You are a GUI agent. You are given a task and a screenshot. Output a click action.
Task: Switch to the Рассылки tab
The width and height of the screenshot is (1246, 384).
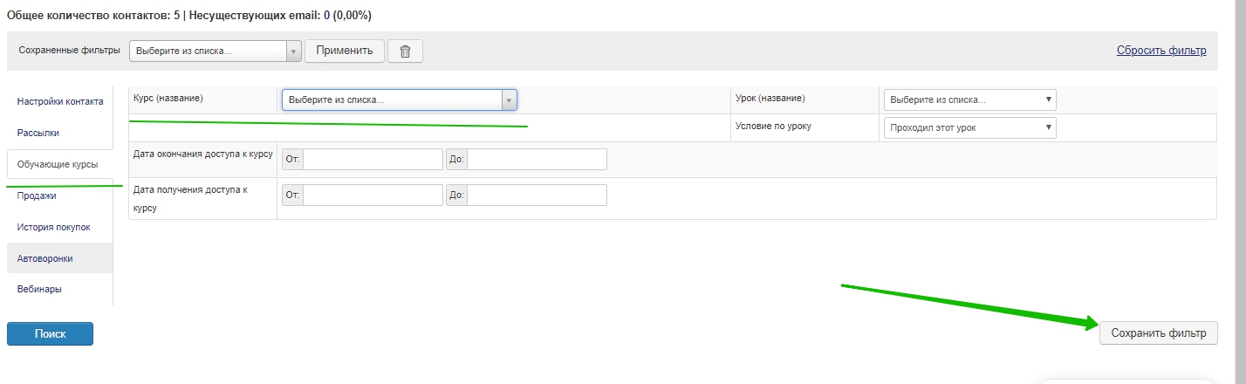pos(38,133)
